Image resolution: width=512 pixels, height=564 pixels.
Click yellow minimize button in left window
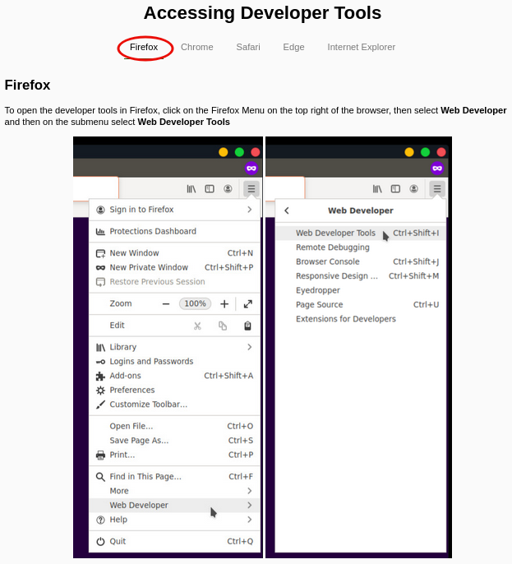point(224,152)
